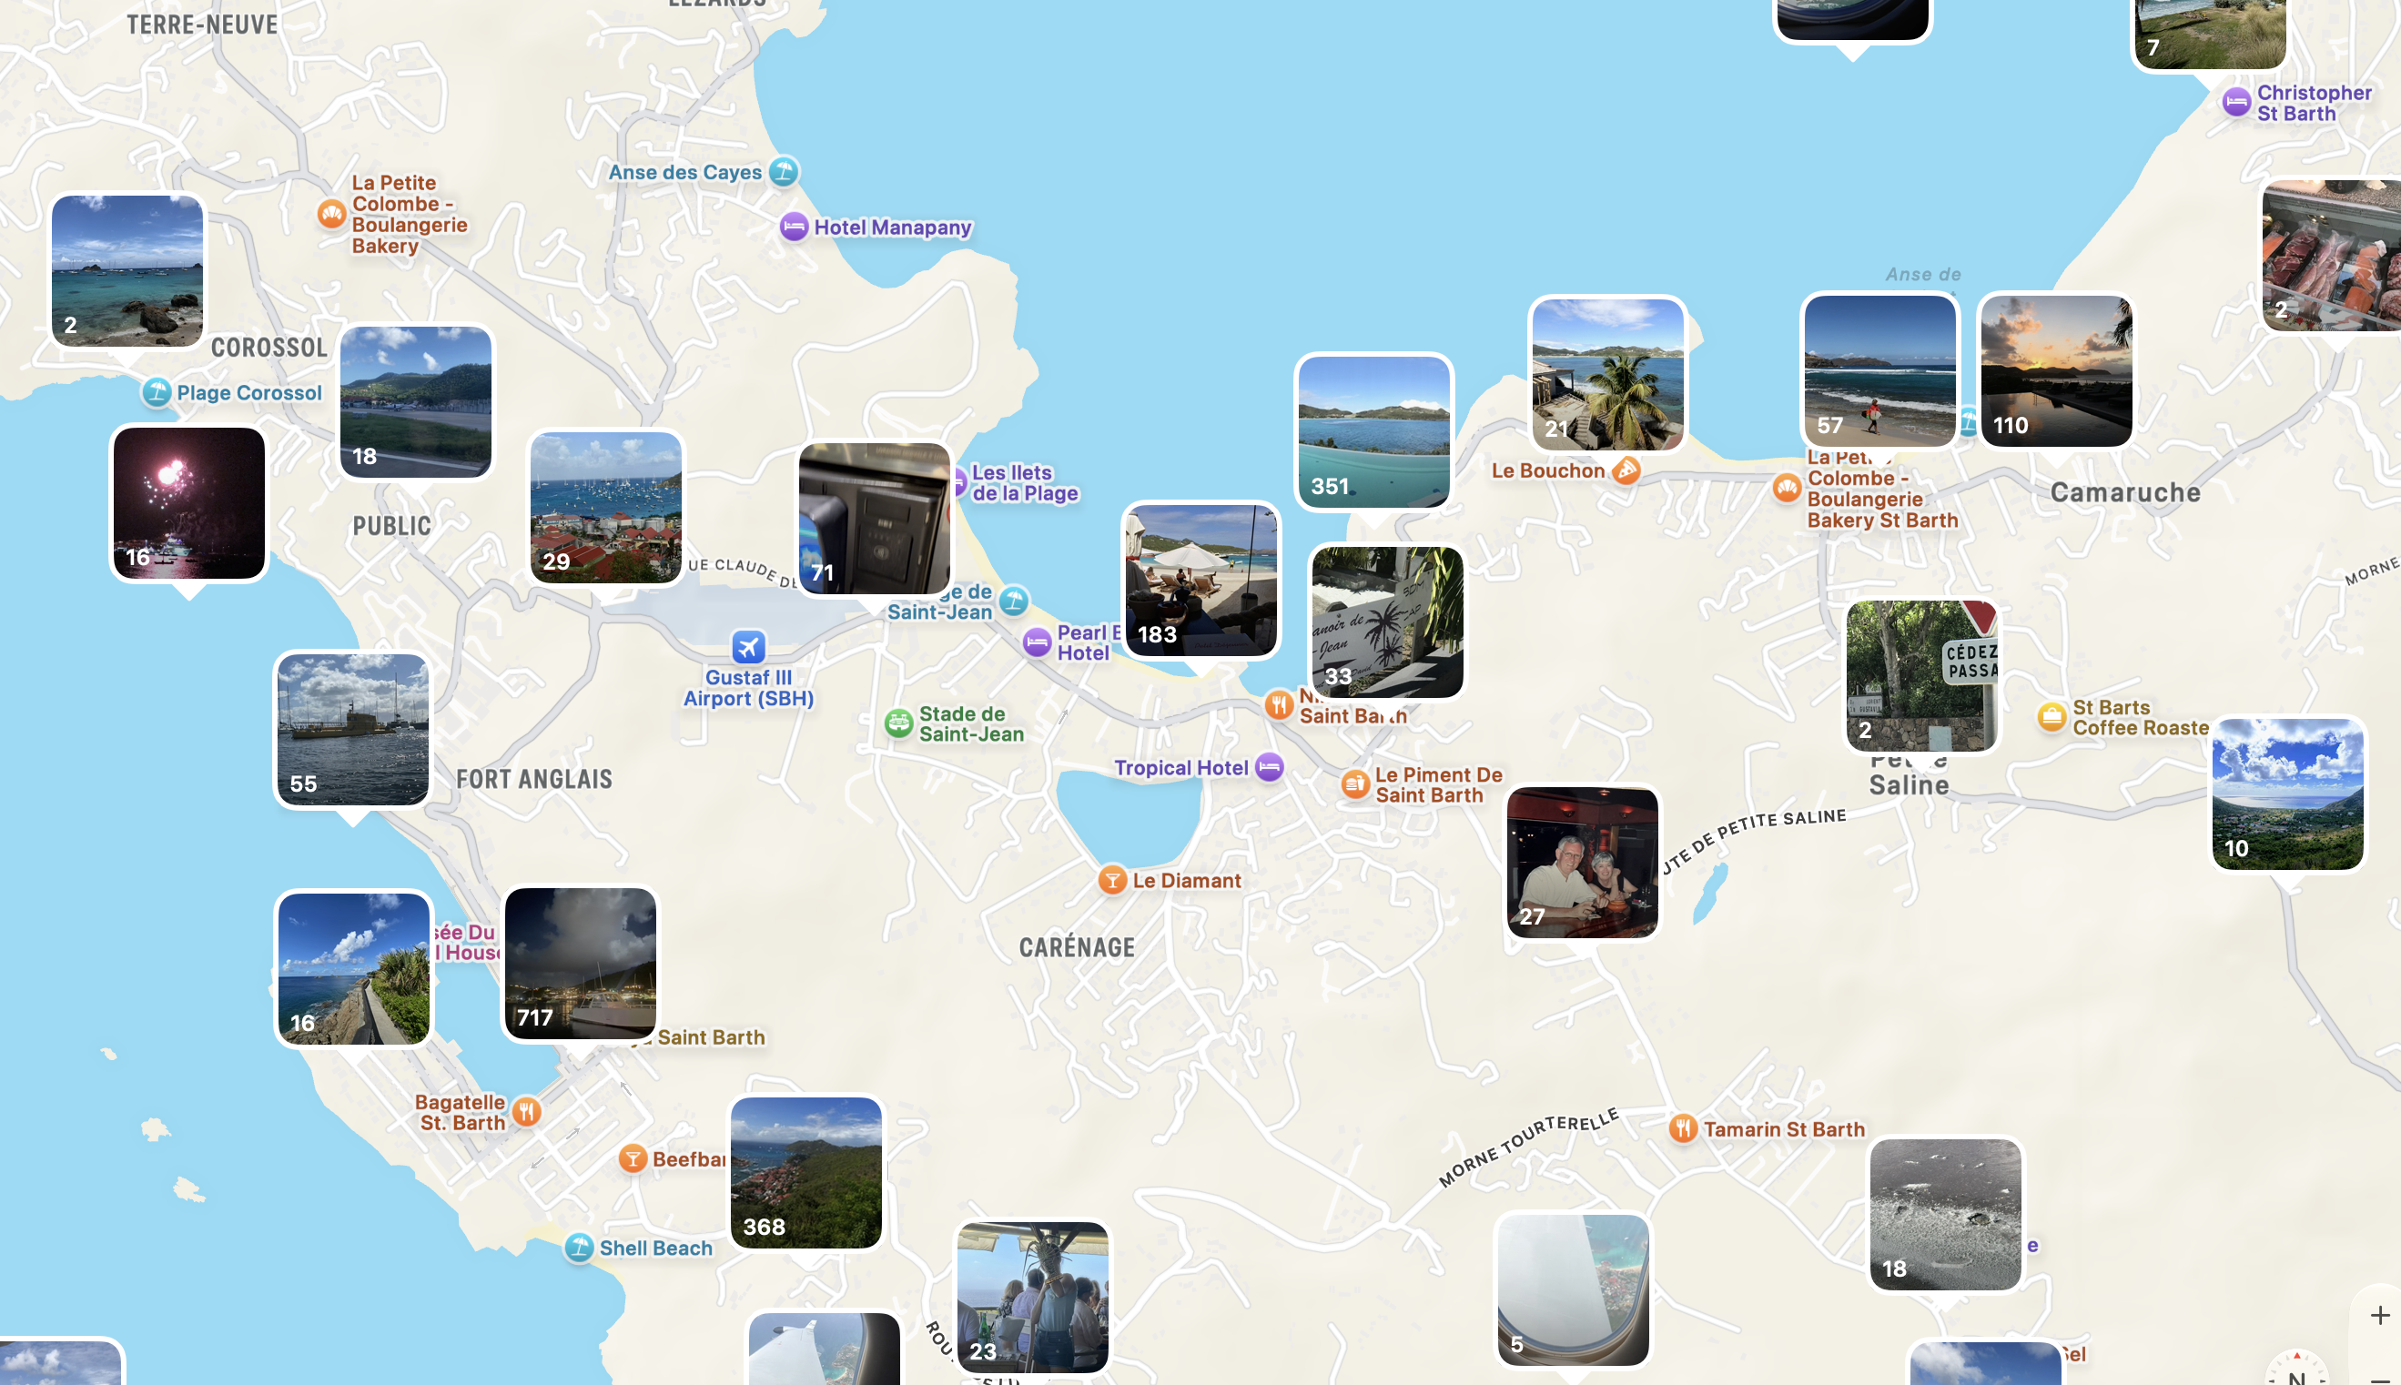
Task: Click the Christopher St Barth hotel icon
Action: click(2236, 102)
